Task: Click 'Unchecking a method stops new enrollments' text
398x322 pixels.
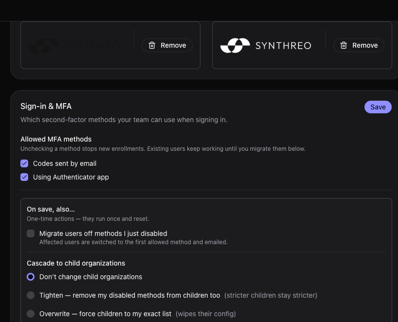Action: (x=163, y=149)
